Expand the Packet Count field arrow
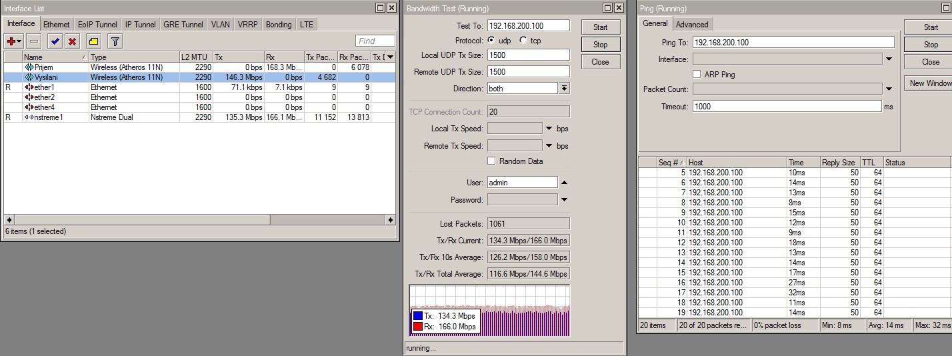Screen dimensions: 952x356 (889, 89)
